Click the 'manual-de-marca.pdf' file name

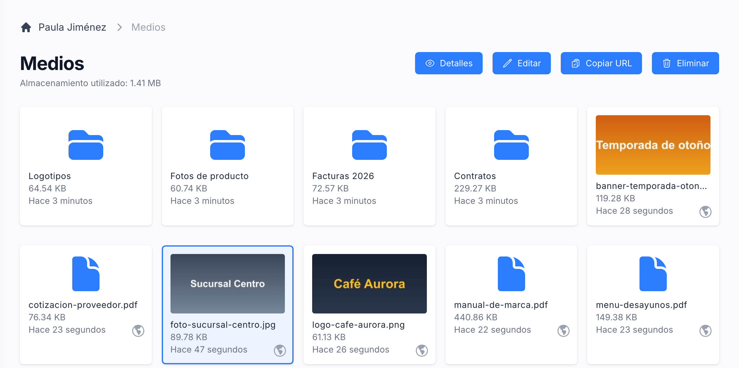(x=501, y=305)
